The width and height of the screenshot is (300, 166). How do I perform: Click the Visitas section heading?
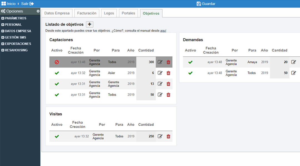[x=56, y=114]
